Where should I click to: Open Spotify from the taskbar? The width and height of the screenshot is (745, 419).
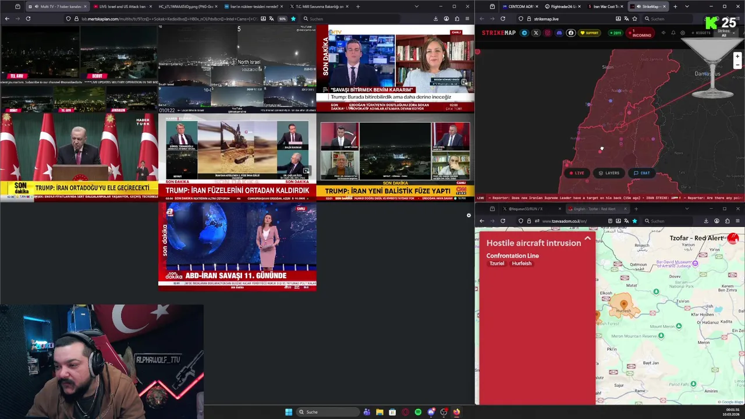pyautogui.click(x=418, y=412)
